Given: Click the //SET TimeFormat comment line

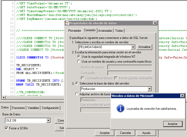Looking at the screenshot, I should coord(44,3).
